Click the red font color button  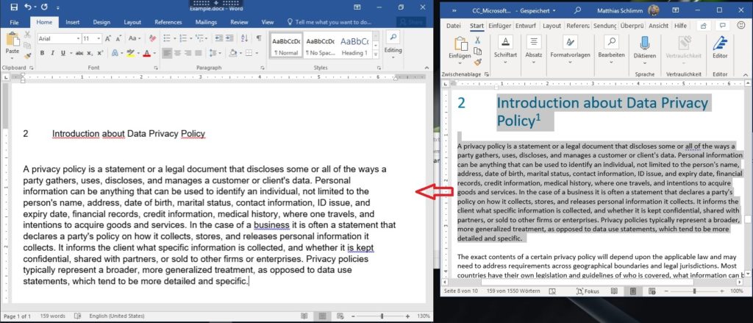146,53
